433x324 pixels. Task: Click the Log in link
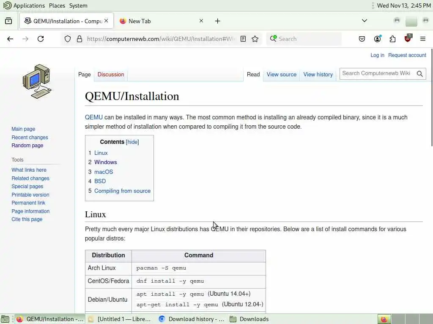pyautogui.click(x=377, y=55)
